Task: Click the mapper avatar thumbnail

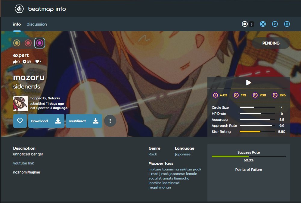Action: (x=21, y=104)
